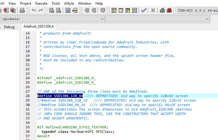Switch to the Debug tab
This screenshot has height=140, width=218.
(x=9, y=27)
